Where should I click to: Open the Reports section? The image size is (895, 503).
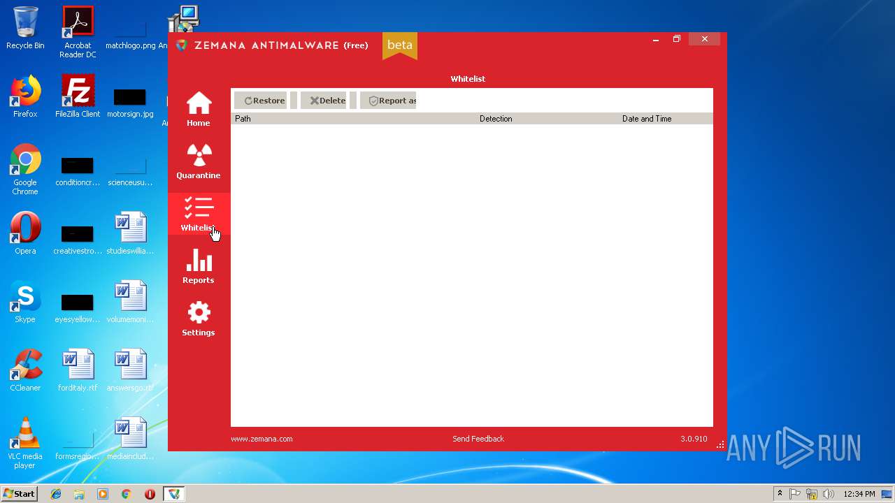pos(199,266)
